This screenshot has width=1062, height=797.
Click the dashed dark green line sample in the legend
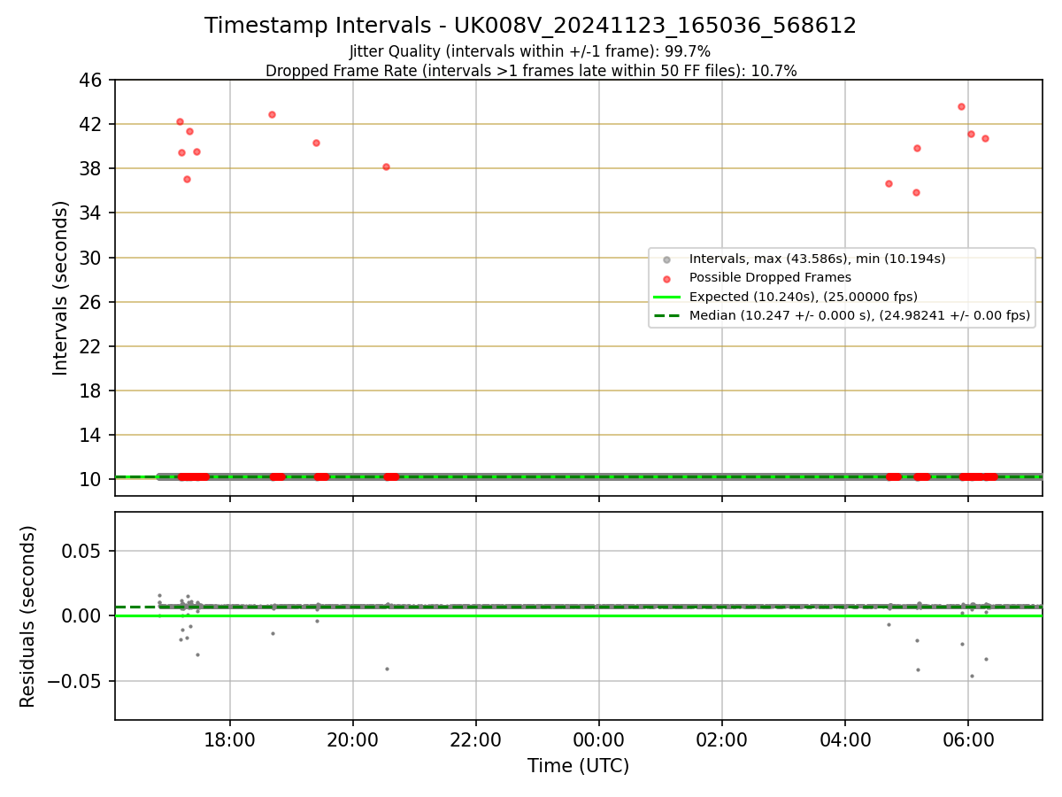[666, 315]
